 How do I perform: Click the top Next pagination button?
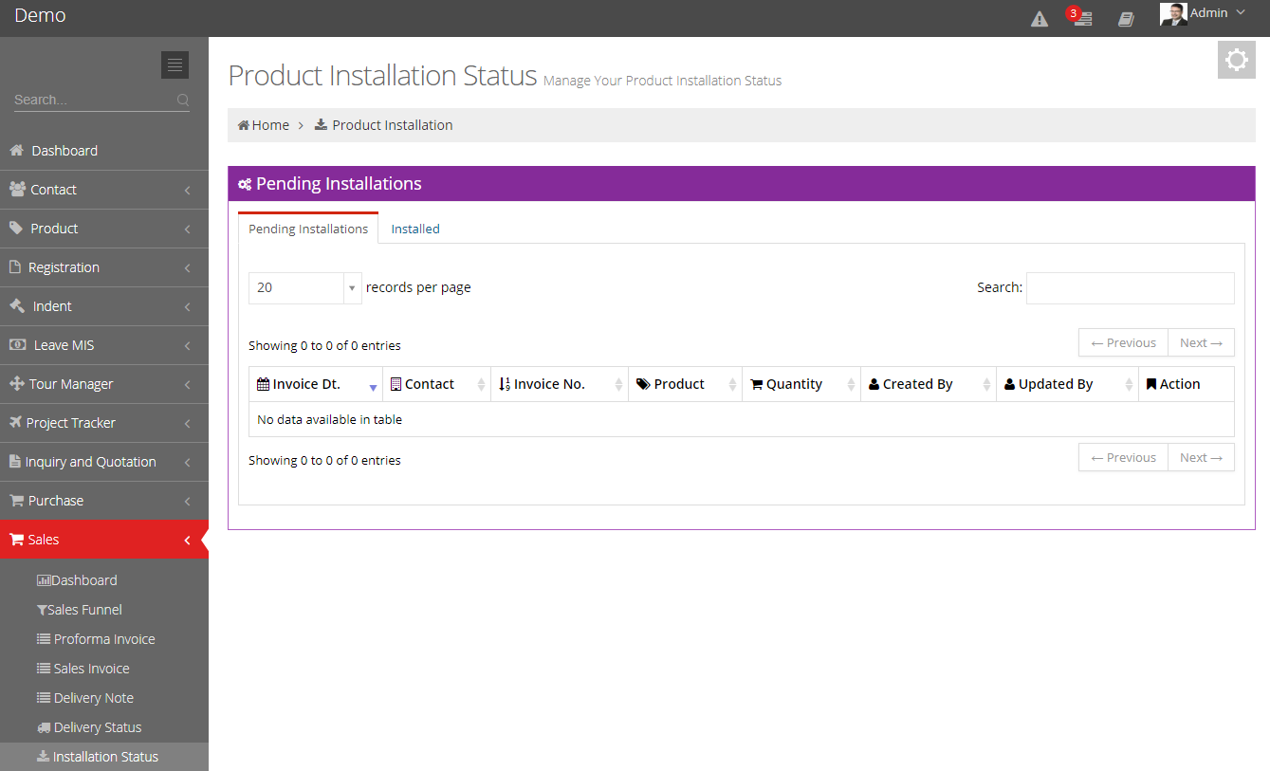coord(1201,343)
